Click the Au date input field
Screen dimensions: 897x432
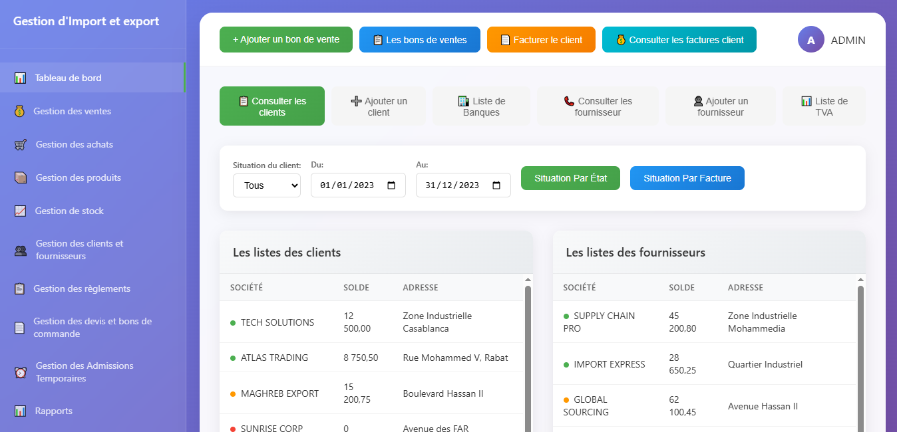(x=463, y=185)
